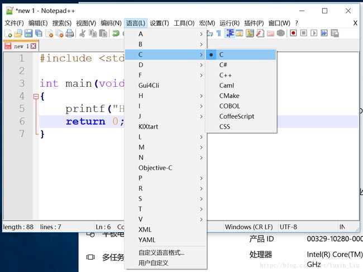Open the 编码(N) menu

pyautogui.click(x=111, y=23)
